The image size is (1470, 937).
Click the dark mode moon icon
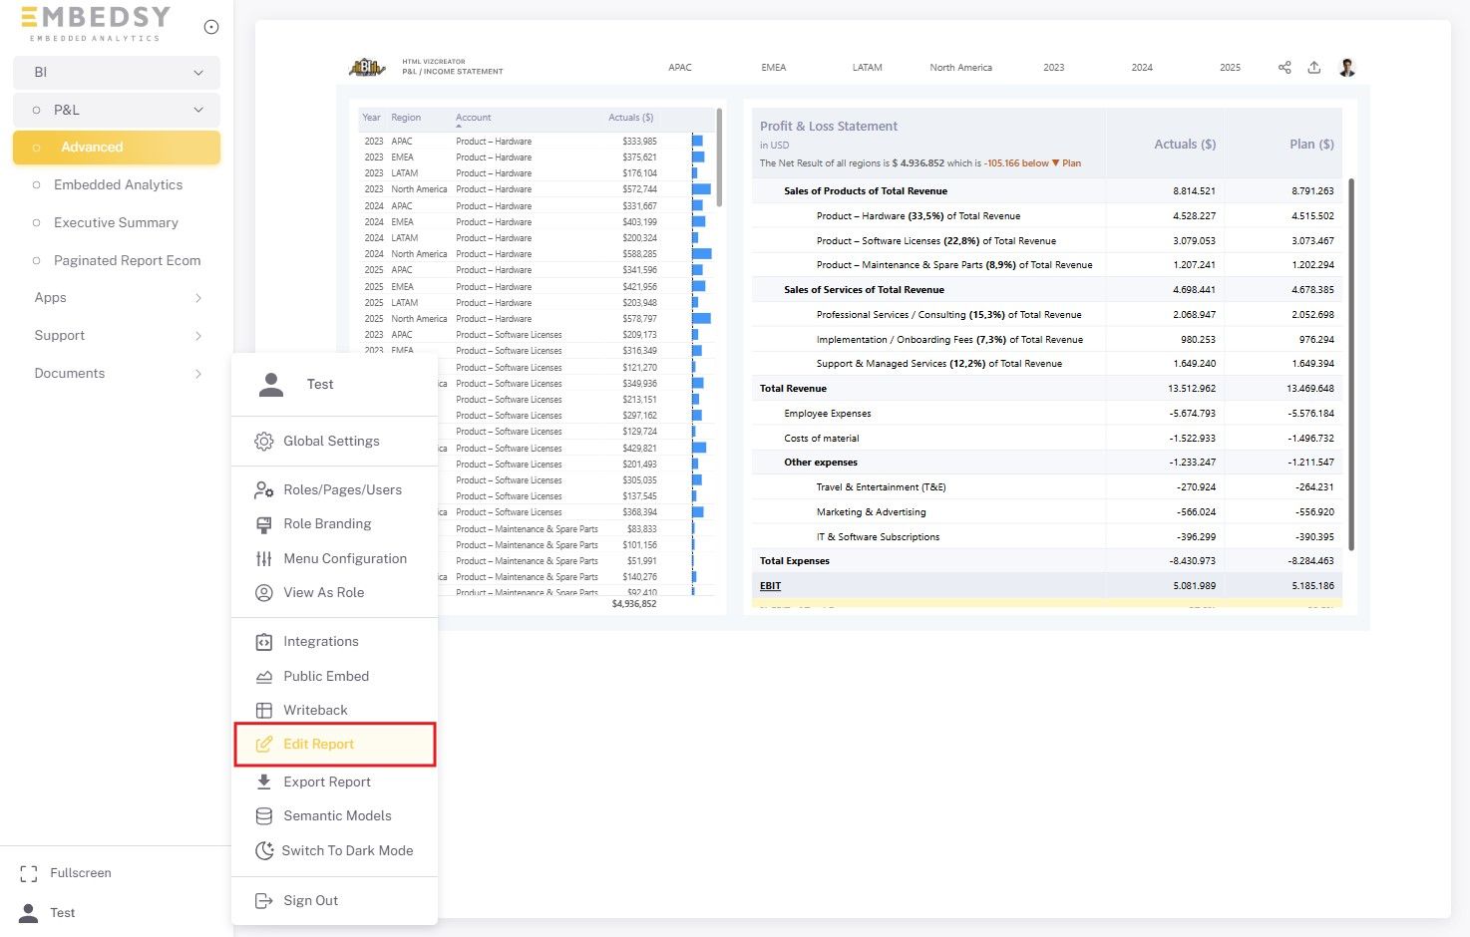point(264,851)
